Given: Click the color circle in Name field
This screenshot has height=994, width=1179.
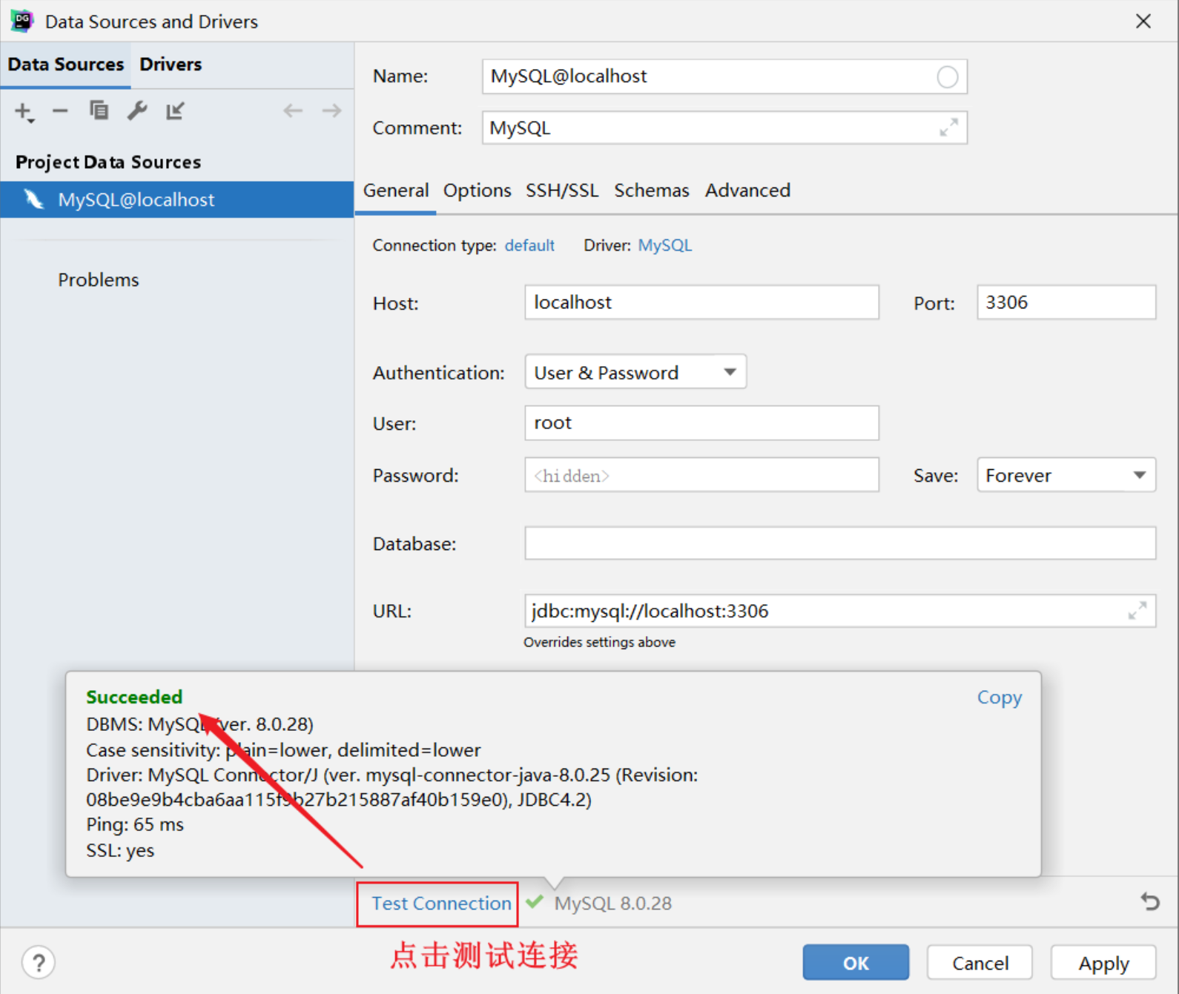Looking at the screenshot, I should pyautogui.click(x=947, y=76).
